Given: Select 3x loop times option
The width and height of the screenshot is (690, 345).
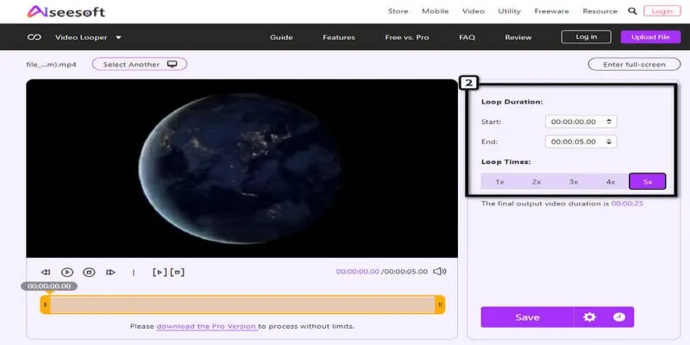Looking at the screenshot, I should (574, 181).
